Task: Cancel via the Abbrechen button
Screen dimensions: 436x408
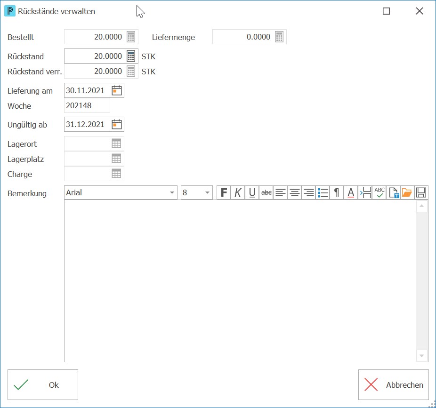Action: [x=394, y=384]
